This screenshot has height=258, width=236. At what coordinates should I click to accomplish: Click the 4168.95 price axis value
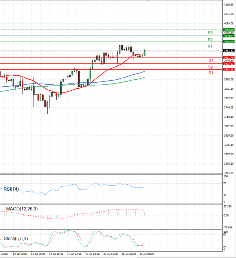tap(229, 5)
